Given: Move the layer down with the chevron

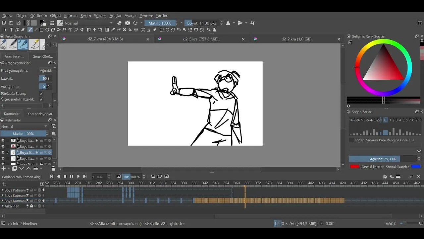Looking at the screenshot, I should click(x=22, y=169).
